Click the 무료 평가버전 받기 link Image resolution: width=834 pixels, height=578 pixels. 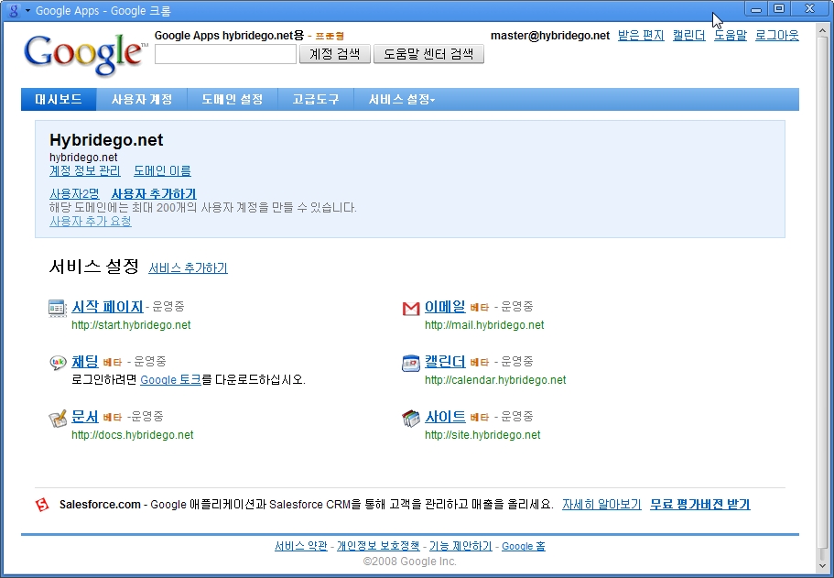(700, 504)
